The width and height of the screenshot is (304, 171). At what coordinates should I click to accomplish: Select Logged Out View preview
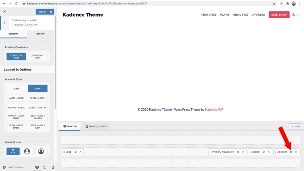coord(38,57)
